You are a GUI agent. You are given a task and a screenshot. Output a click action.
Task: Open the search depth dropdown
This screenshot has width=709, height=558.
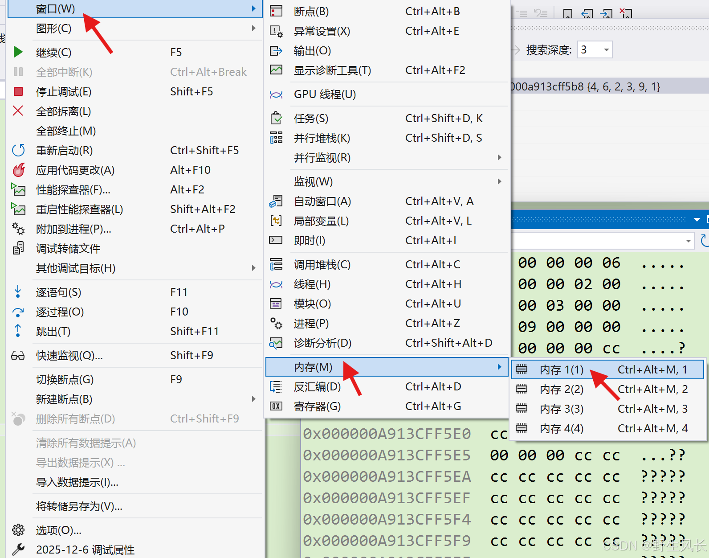point(606,49)
